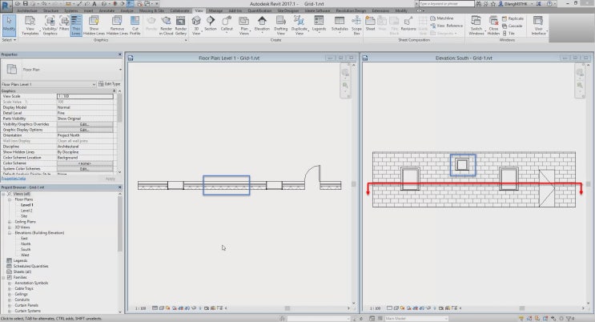
Task: Collapse the Elevations (Building Elevation) node
Action: pyautogui.click(x=10, y=233)
